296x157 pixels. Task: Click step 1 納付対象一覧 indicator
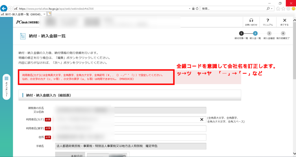coord(241,33)
